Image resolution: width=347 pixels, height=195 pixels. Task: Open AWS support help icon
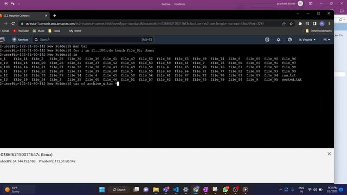[x=290, y=40]
